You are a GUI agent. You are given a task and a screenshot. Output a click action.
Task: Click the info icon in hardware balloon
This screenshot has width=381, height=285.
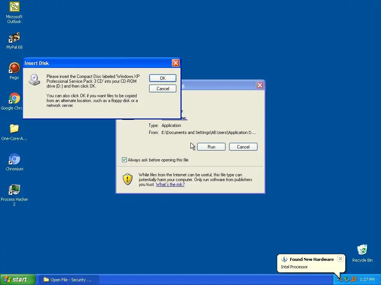pos(284,259)
